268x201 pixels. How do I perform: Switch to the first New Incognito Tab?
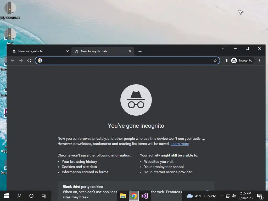[x=41, y=51]
